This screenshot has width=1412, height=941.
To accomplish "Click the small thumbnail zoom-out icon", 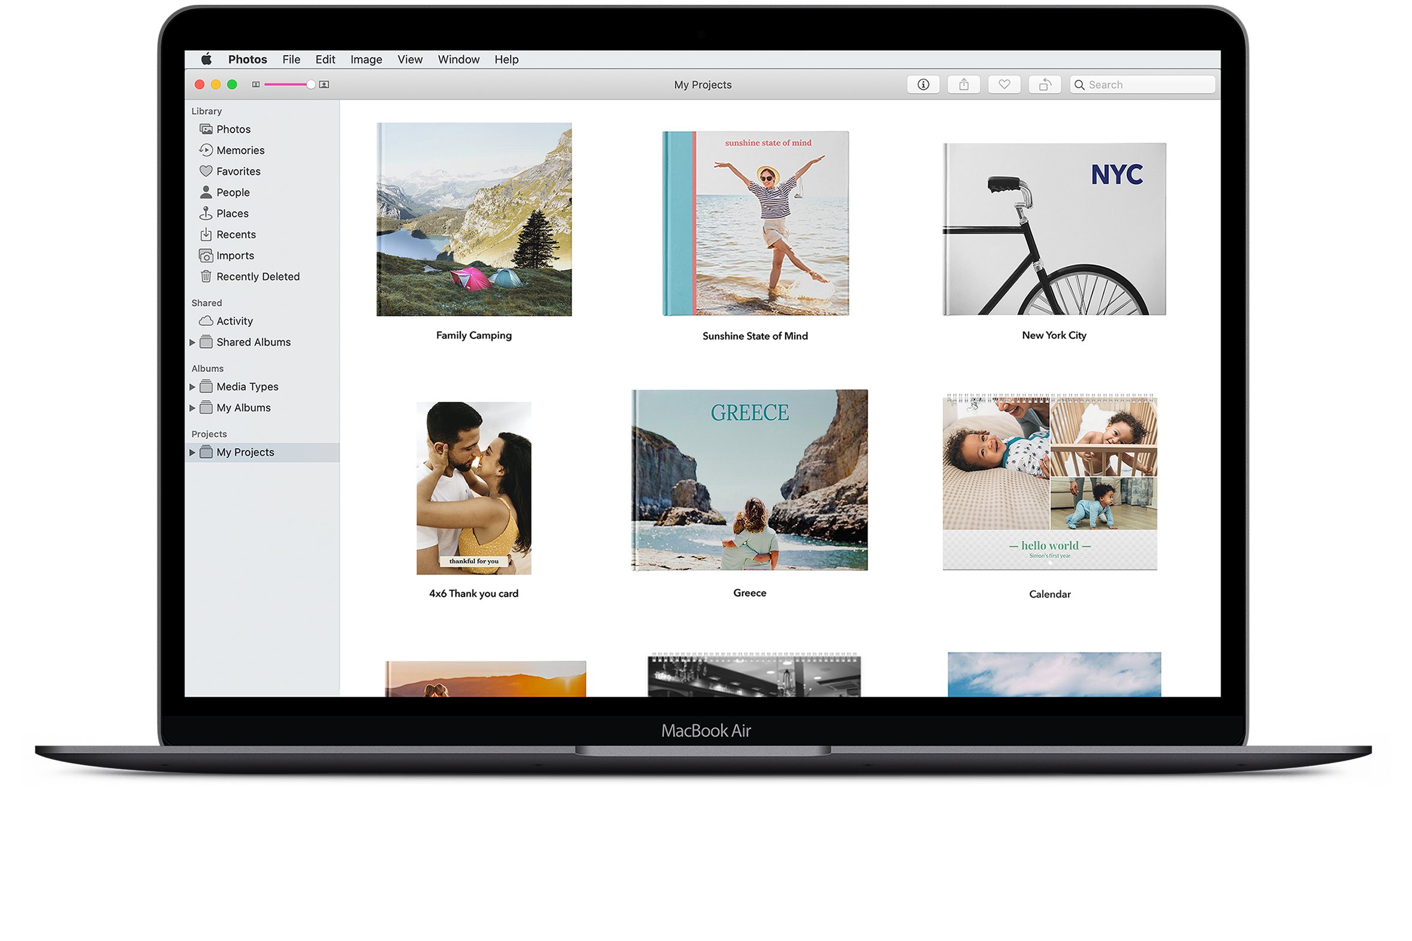I will pos(256,84).
